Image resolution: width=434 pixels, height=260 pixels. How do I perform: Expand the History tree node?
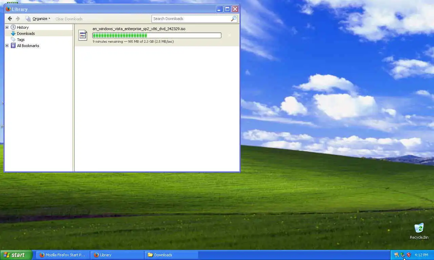(x=7, y=27)
